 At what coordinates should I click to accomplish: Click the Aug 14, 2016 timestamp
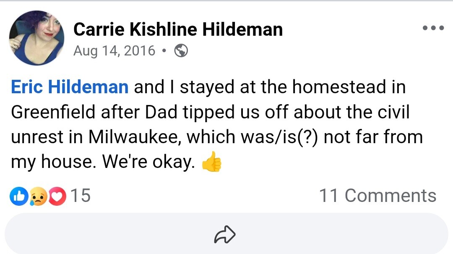click(x=114, y=51)
